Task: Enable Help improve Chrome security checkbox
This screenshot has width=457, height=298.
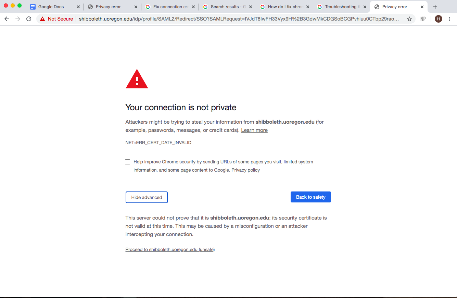Action: point(128,162)
